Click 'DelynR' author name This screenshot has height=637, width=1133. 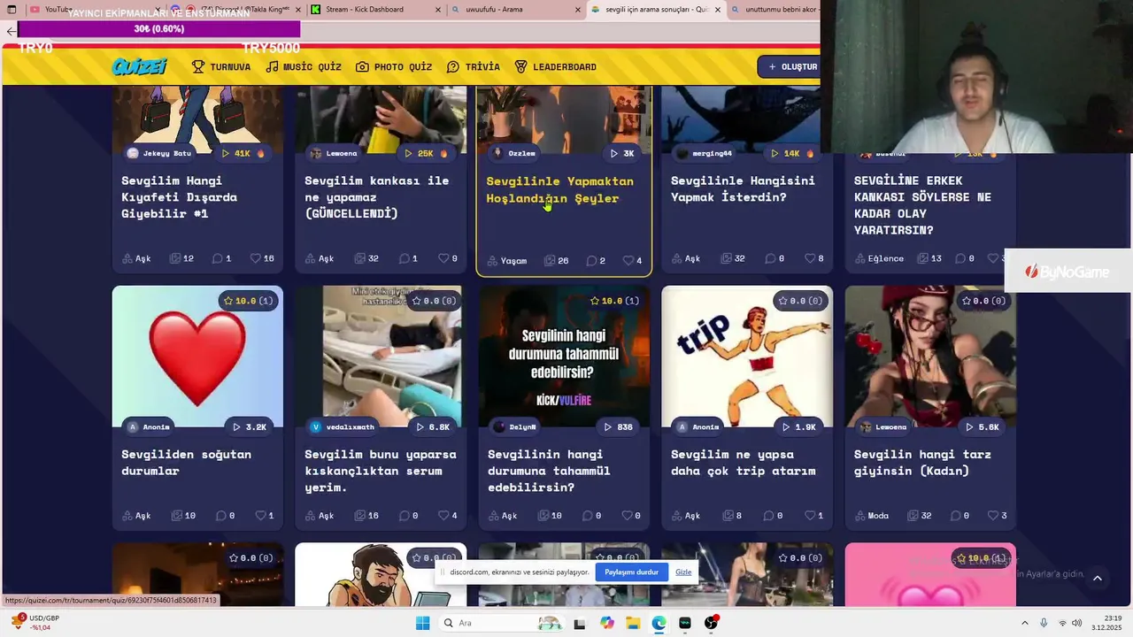point(522,426)
